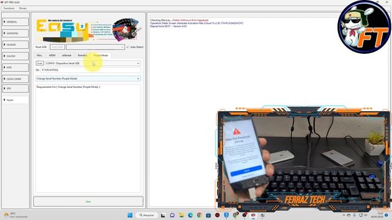Switch to the MDM tab
The image size is (392, 220).
coord(52,56)
